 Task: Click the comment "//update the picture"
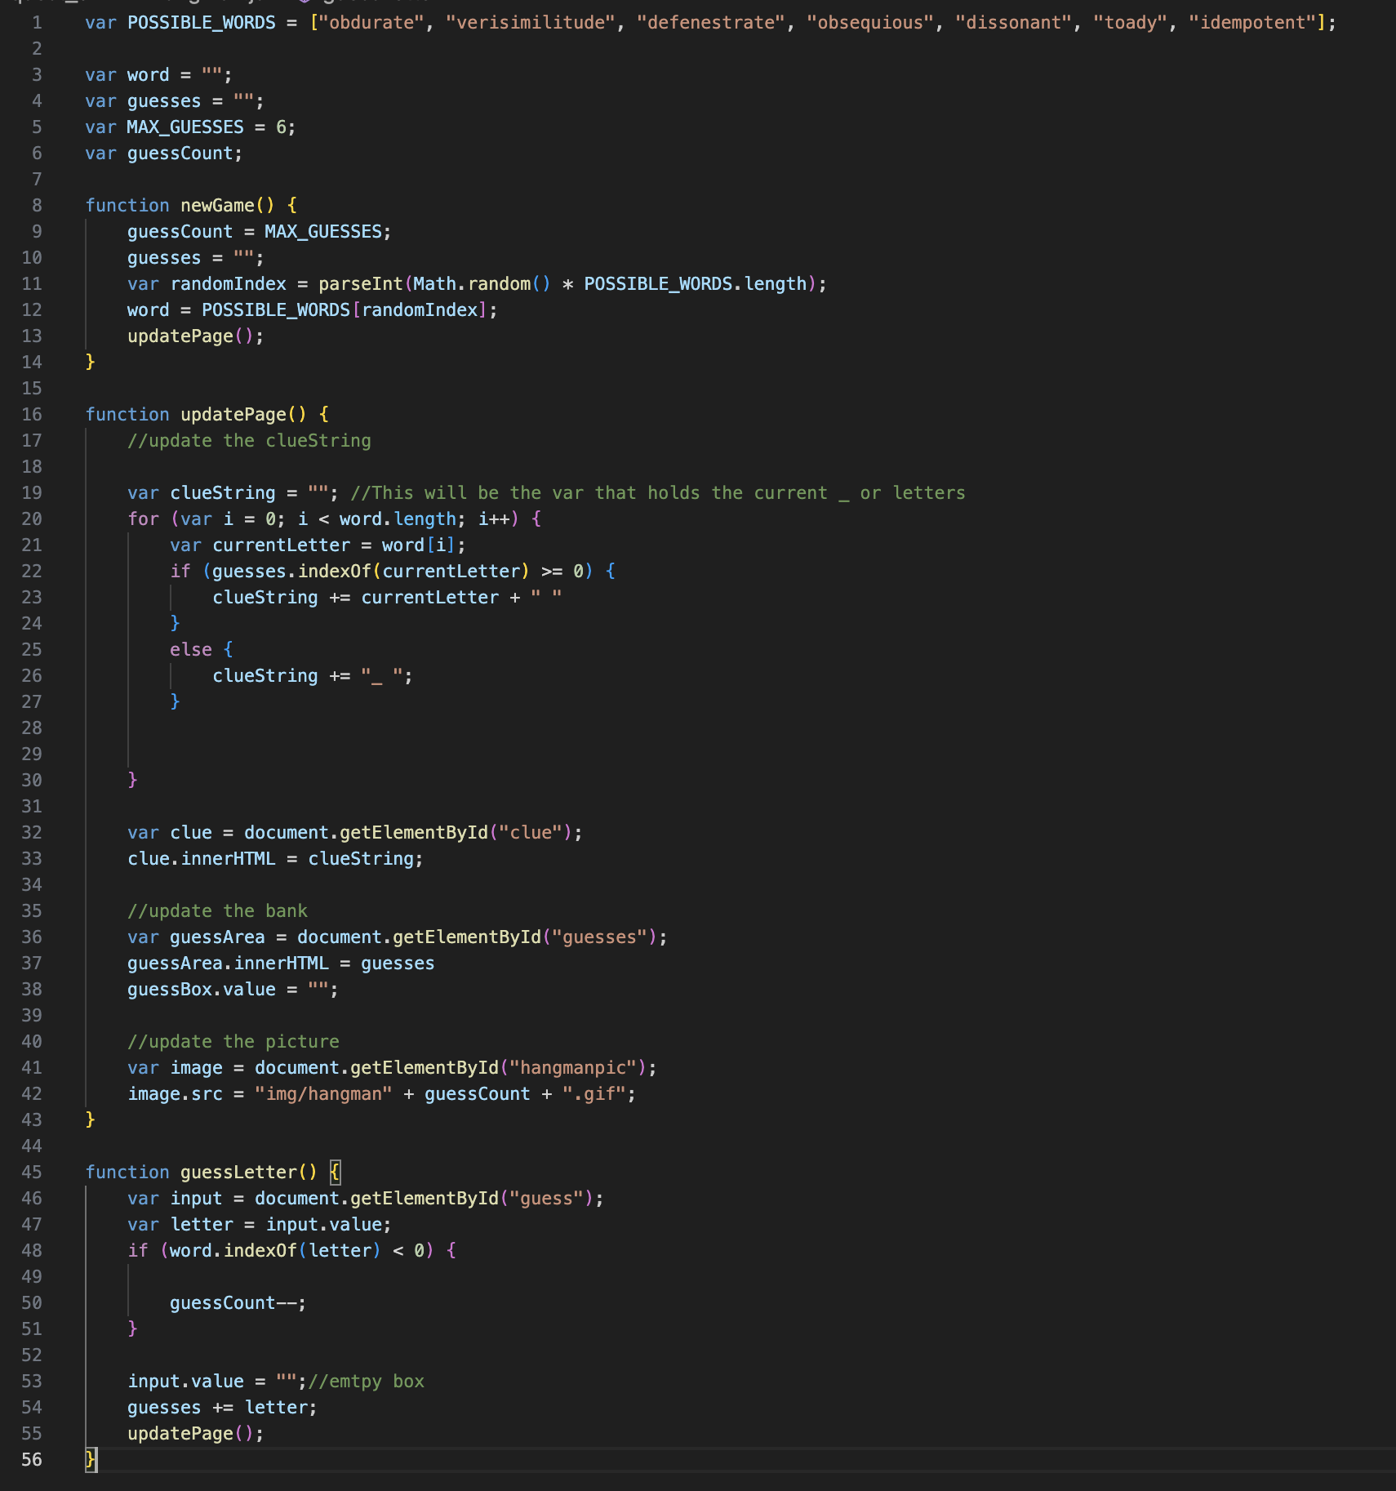235,1041
